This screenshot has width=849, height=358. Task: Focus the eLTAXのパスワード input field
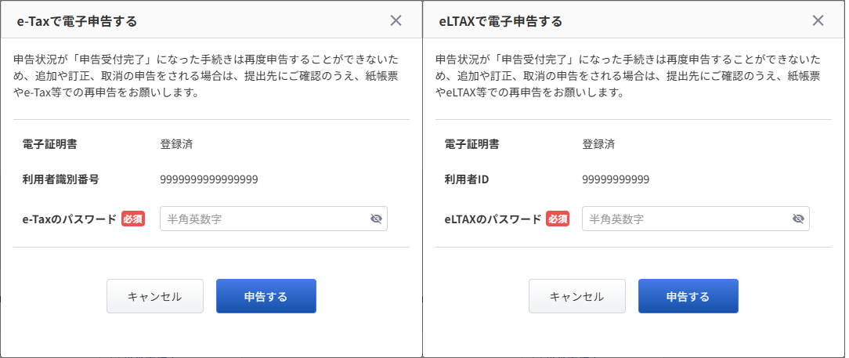point(695,219)
